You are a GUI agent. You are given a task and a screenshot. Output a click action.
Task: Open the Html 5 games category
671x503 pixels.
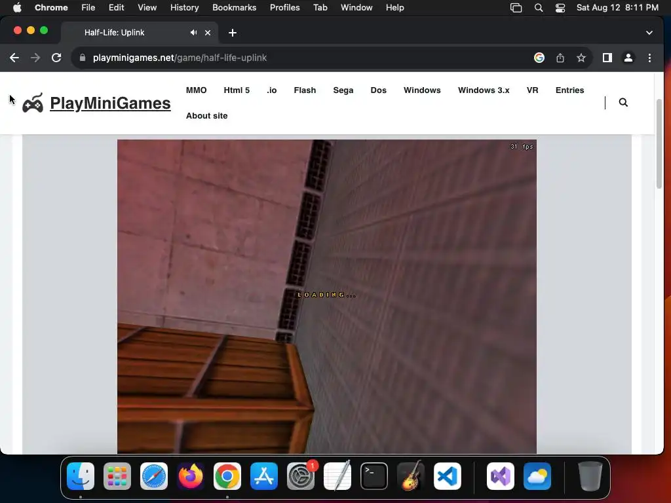pyautogui.click(x=237, y=90)
